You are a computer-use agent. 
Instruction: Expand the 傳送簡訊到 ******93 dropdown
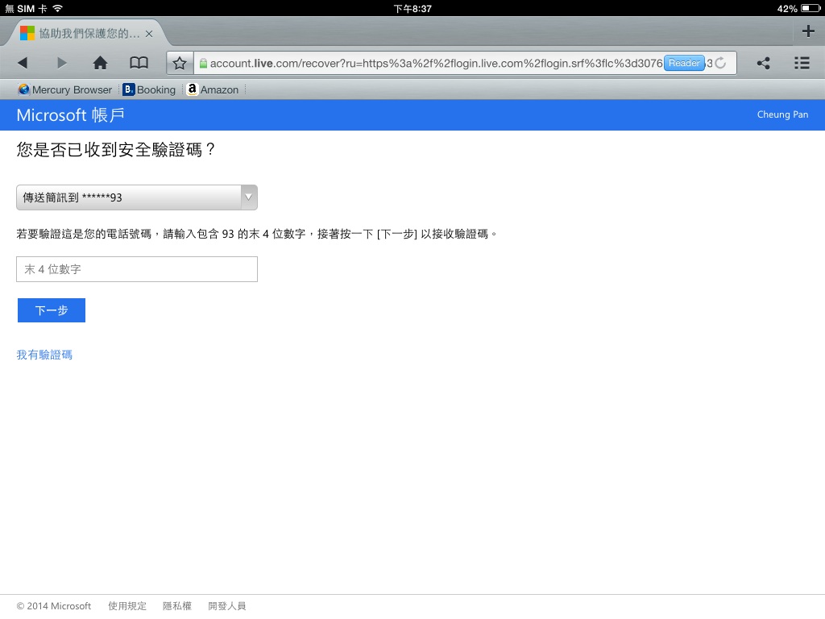(137, 197)
